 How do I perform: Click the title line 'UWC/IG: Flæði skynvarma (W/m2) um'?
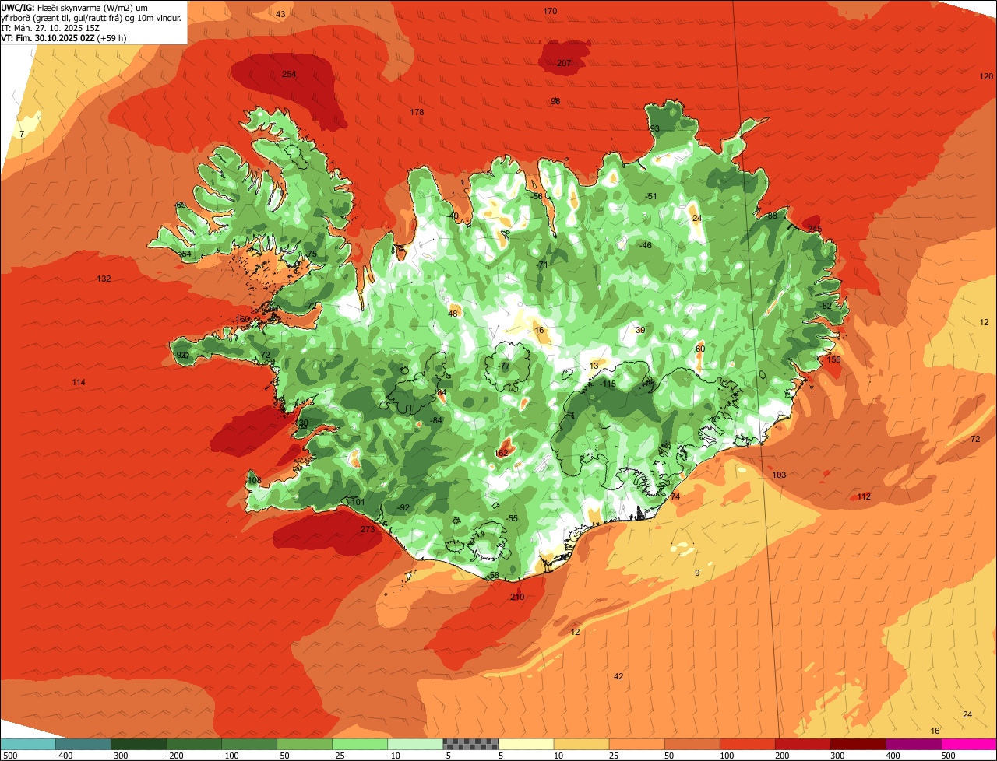(x=75, y=7)
